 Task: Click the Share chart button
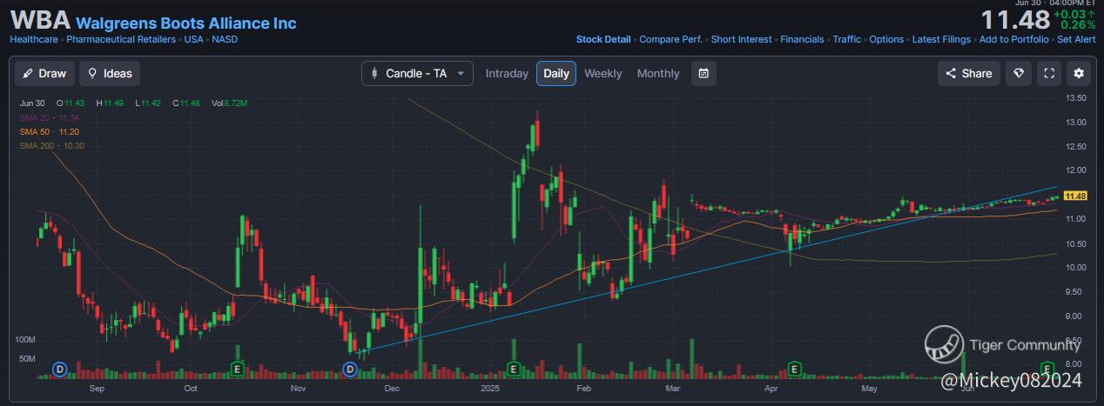[969, 73]
